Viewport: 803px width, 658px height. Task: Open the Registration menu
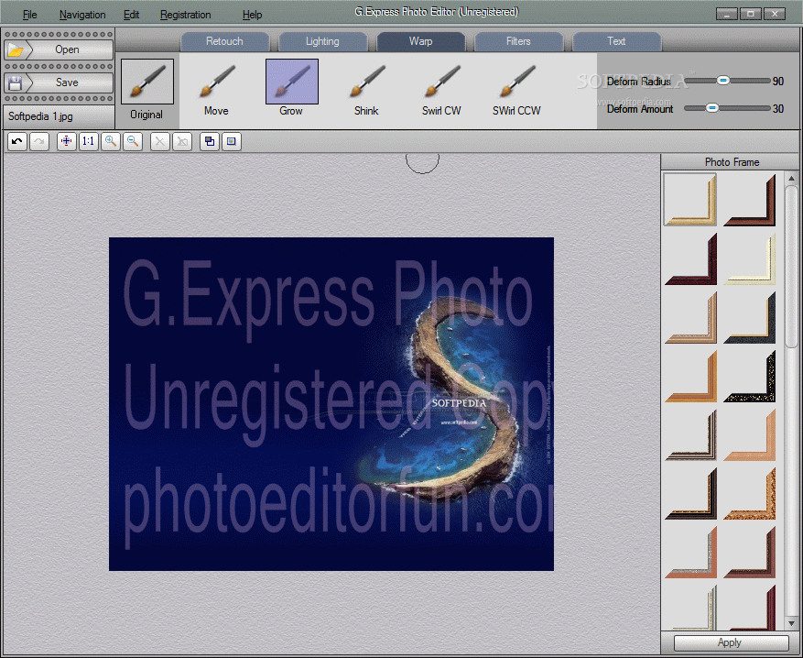185,15
